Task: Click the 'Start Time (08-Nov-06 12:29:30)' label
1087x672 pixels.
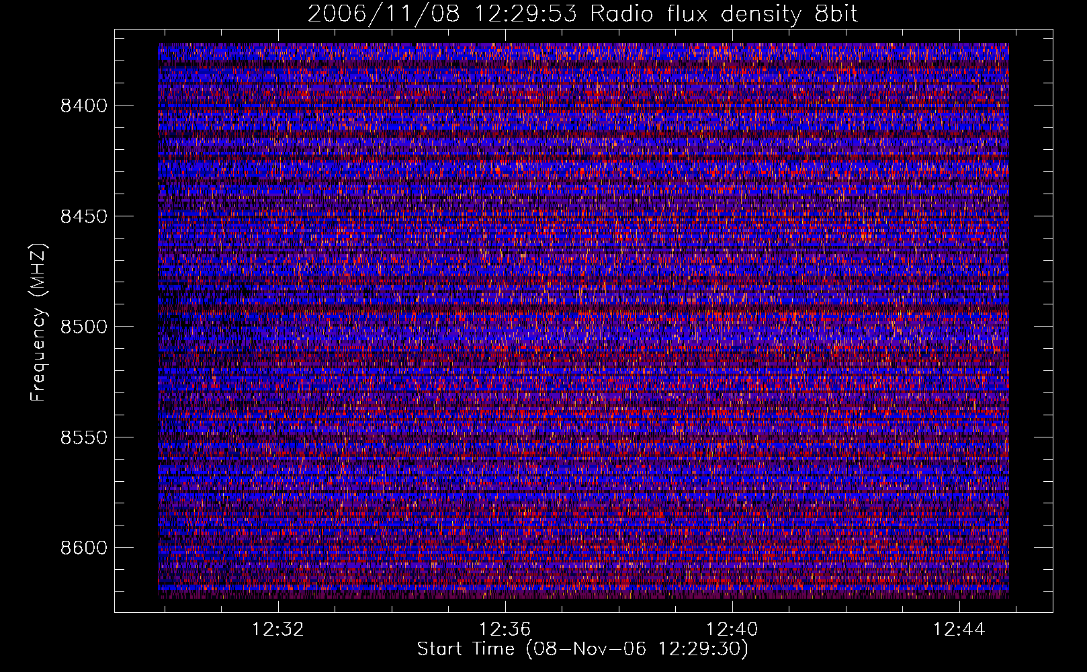Action: [x=582, y=649]
